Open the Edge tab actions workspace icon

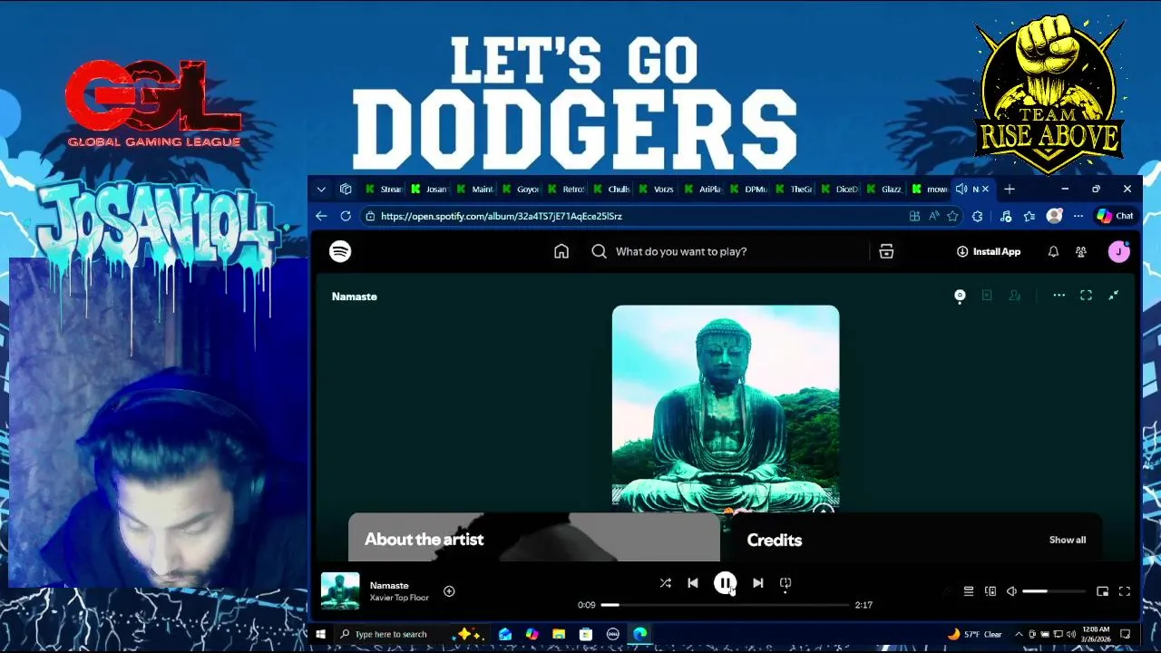pyautogui.click(x=346, y=189)
